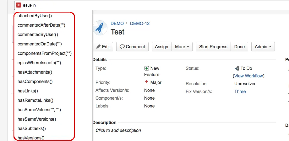Click the To Do status icon

[x=237, y=68]
